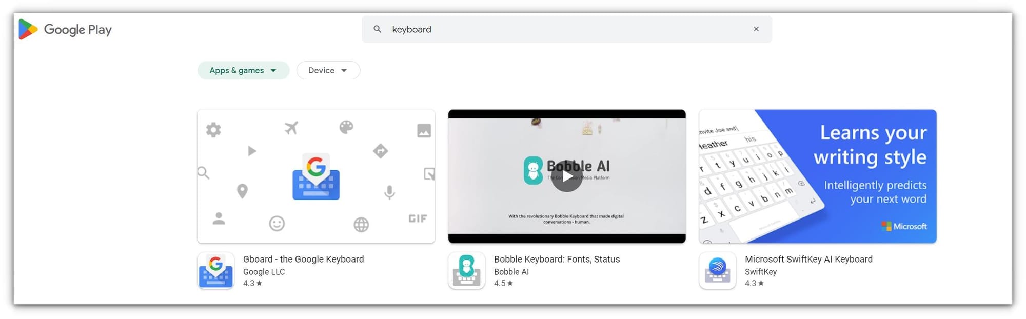The width and height of the screenshot is (1026, 319).
Task: Click Gboard's 4.3 star rating
Action: [252, 283]
